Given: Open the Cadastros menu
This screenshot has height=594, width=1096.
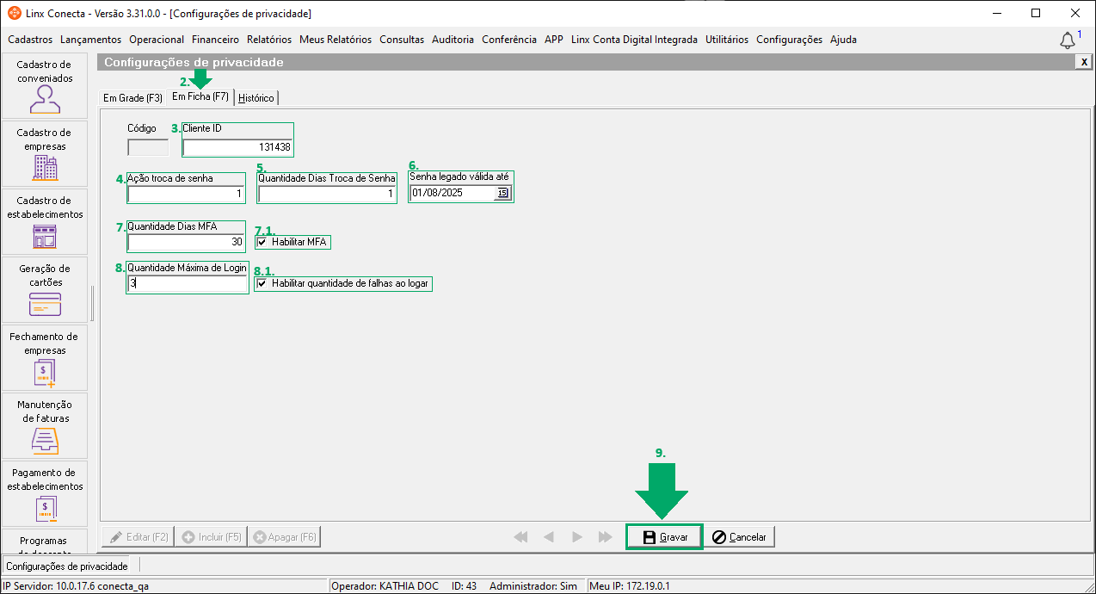Looking at the screenshot, I should point(30,40).
